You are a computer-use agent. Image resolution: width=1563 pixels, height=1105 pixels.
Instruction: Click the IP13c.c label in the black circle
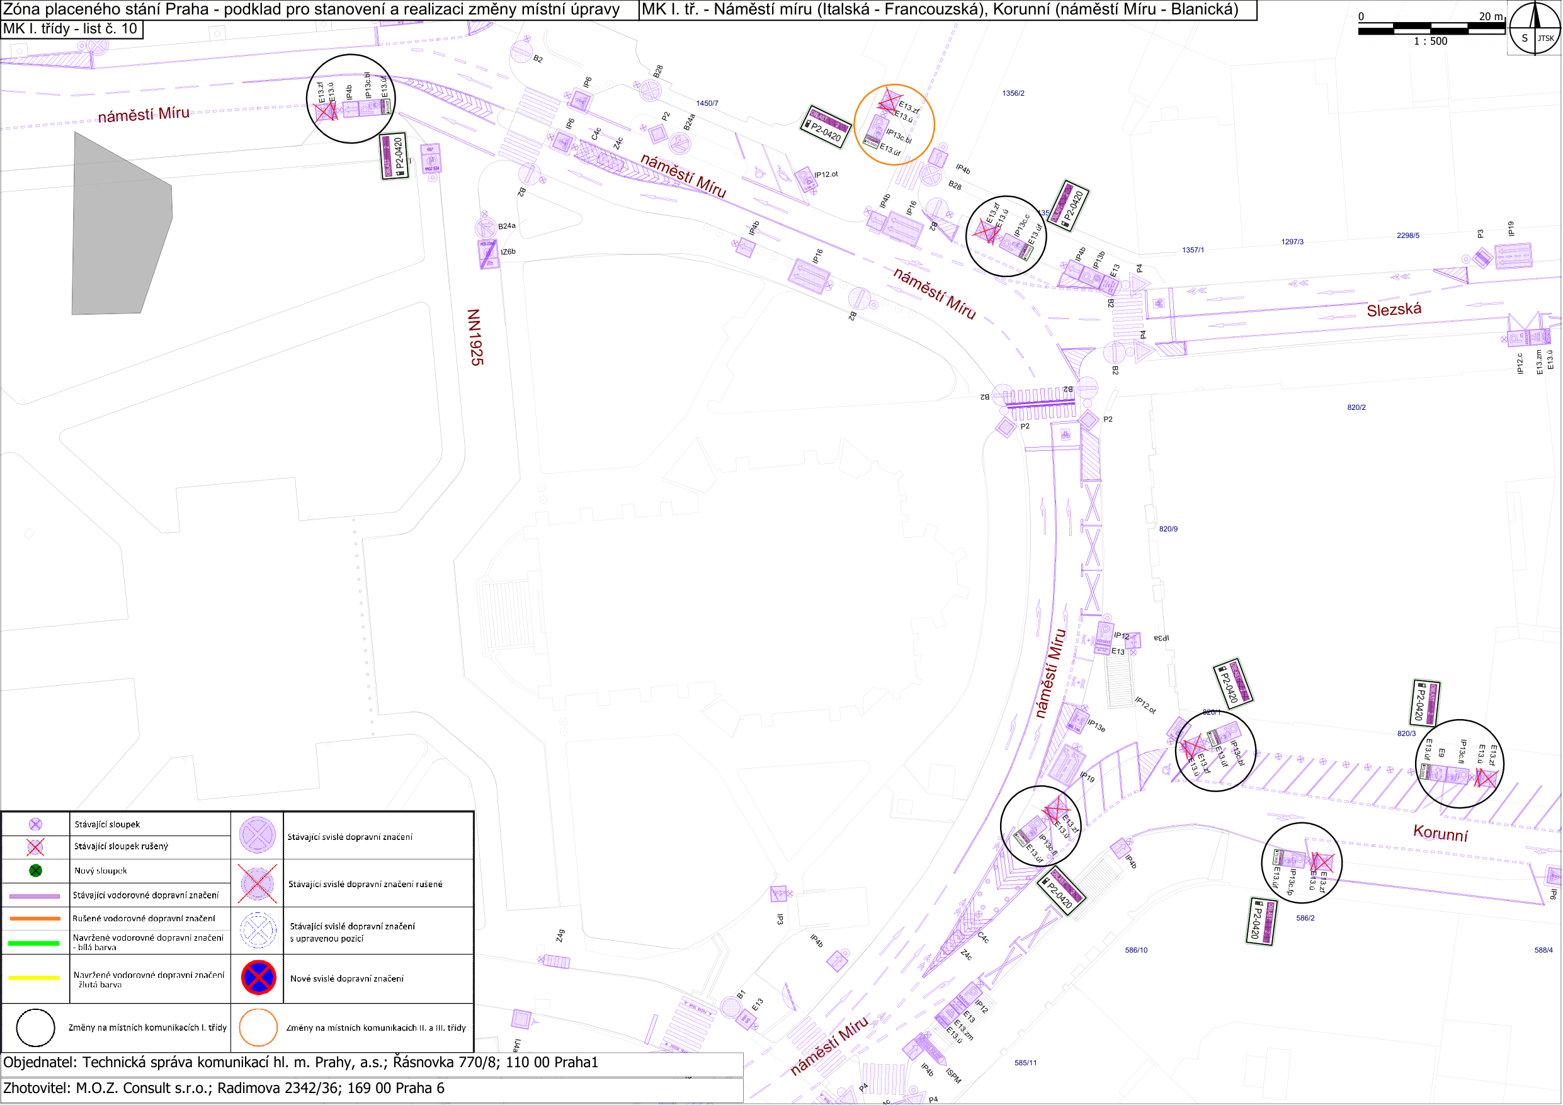click(x=1022, y=226)
